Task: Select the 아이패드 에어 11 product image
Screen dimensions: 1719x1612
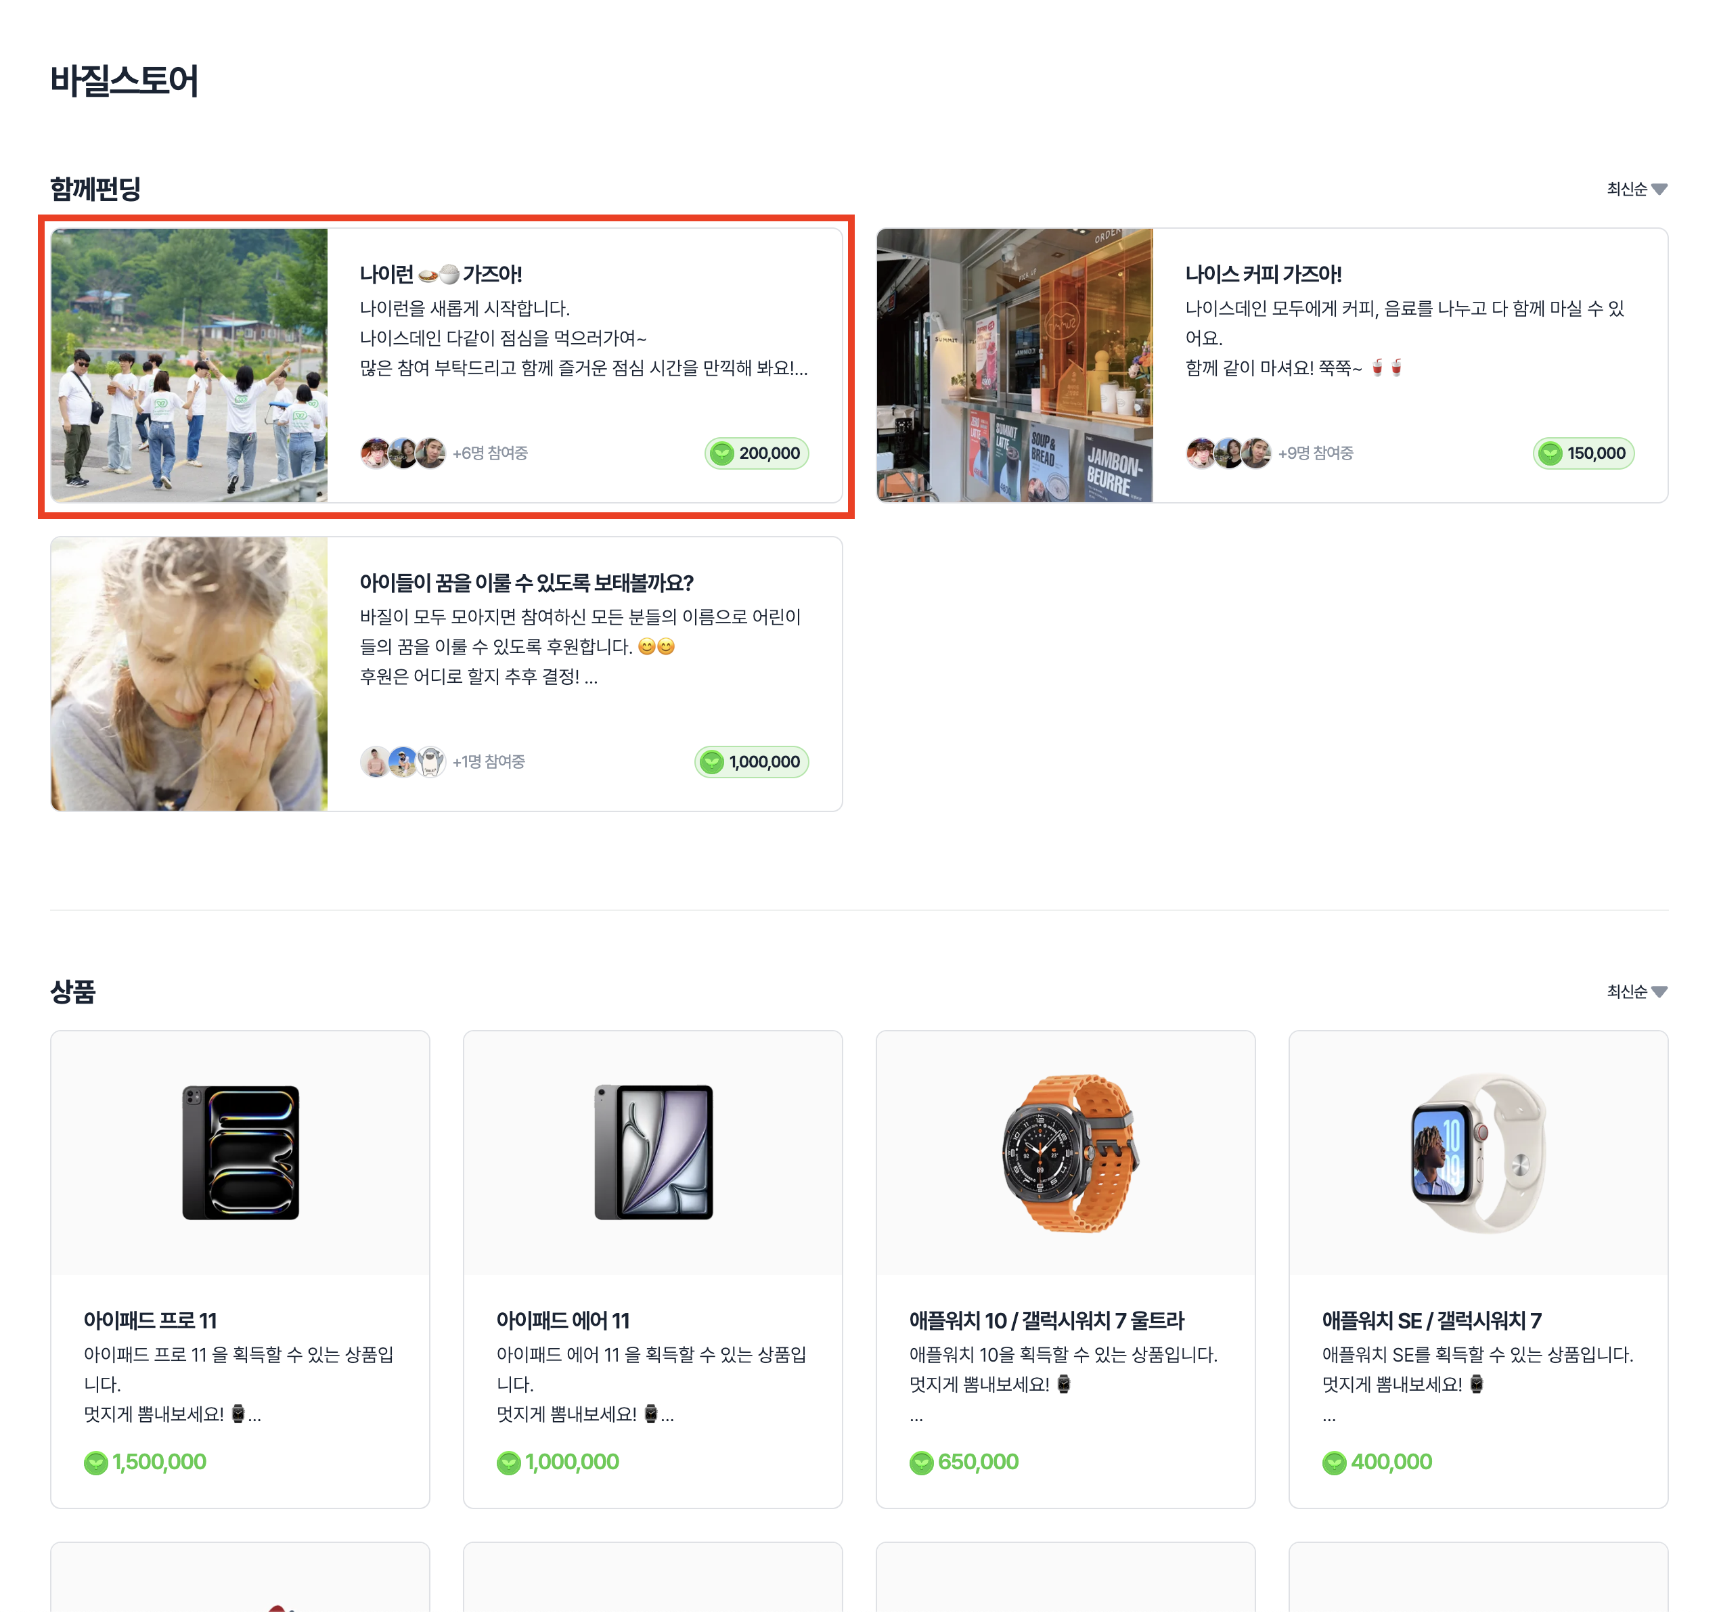Action: click(x=653, y=1152)
